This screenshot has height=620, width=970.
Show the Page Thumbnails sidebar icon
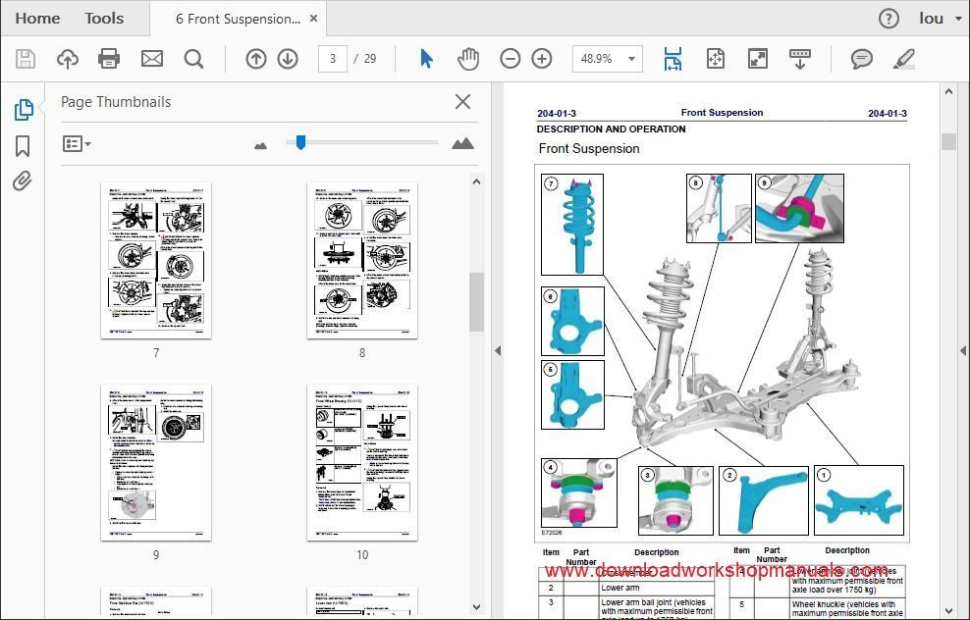[23, 110]
